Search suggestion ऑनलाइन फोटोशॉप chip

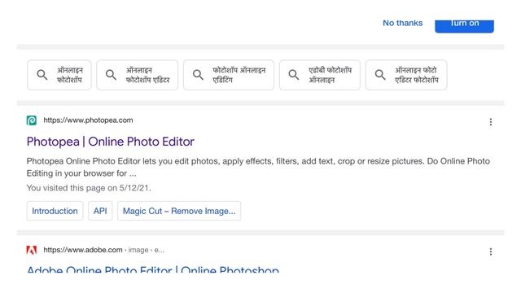[59, 75]
